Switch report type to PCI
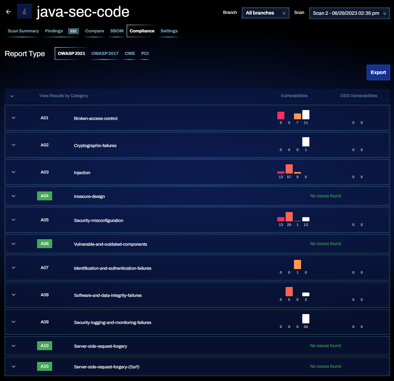The image size is (394, 381). tap(145, 53)
